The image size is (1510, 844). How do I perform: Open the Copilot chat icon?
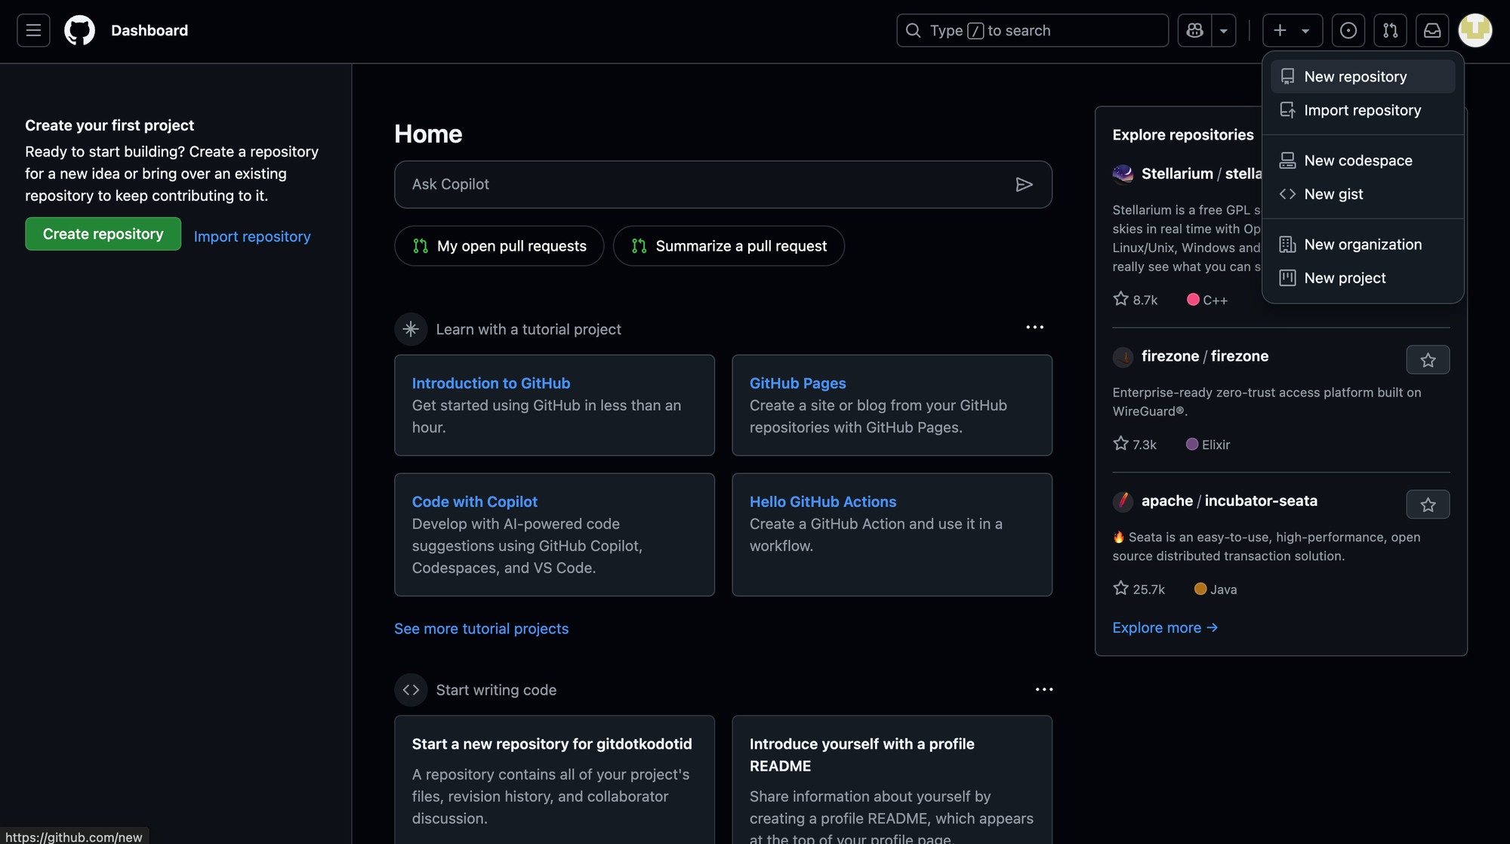(x=1194, y=30)
